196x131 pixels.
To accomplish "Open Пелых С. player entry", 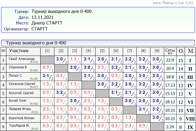I will click(x=16, y=76).
